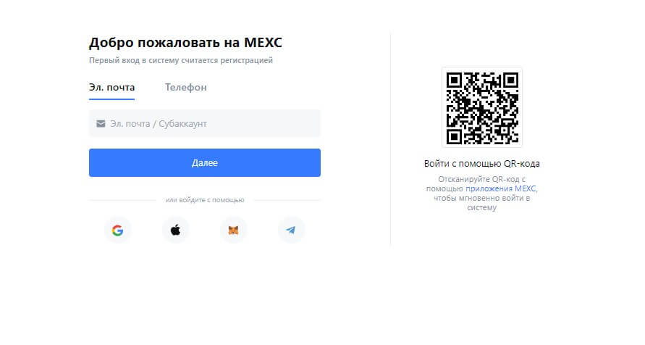Open the приложения MEXC link

click(x=501, y=188)
